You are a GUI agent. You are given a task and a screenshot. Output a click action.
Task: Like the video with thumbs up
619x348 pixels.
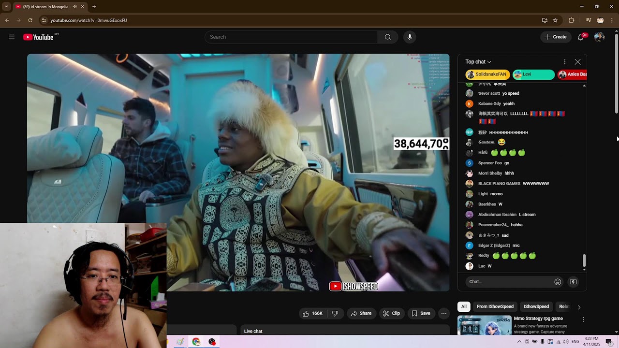(x=312, y=313)
